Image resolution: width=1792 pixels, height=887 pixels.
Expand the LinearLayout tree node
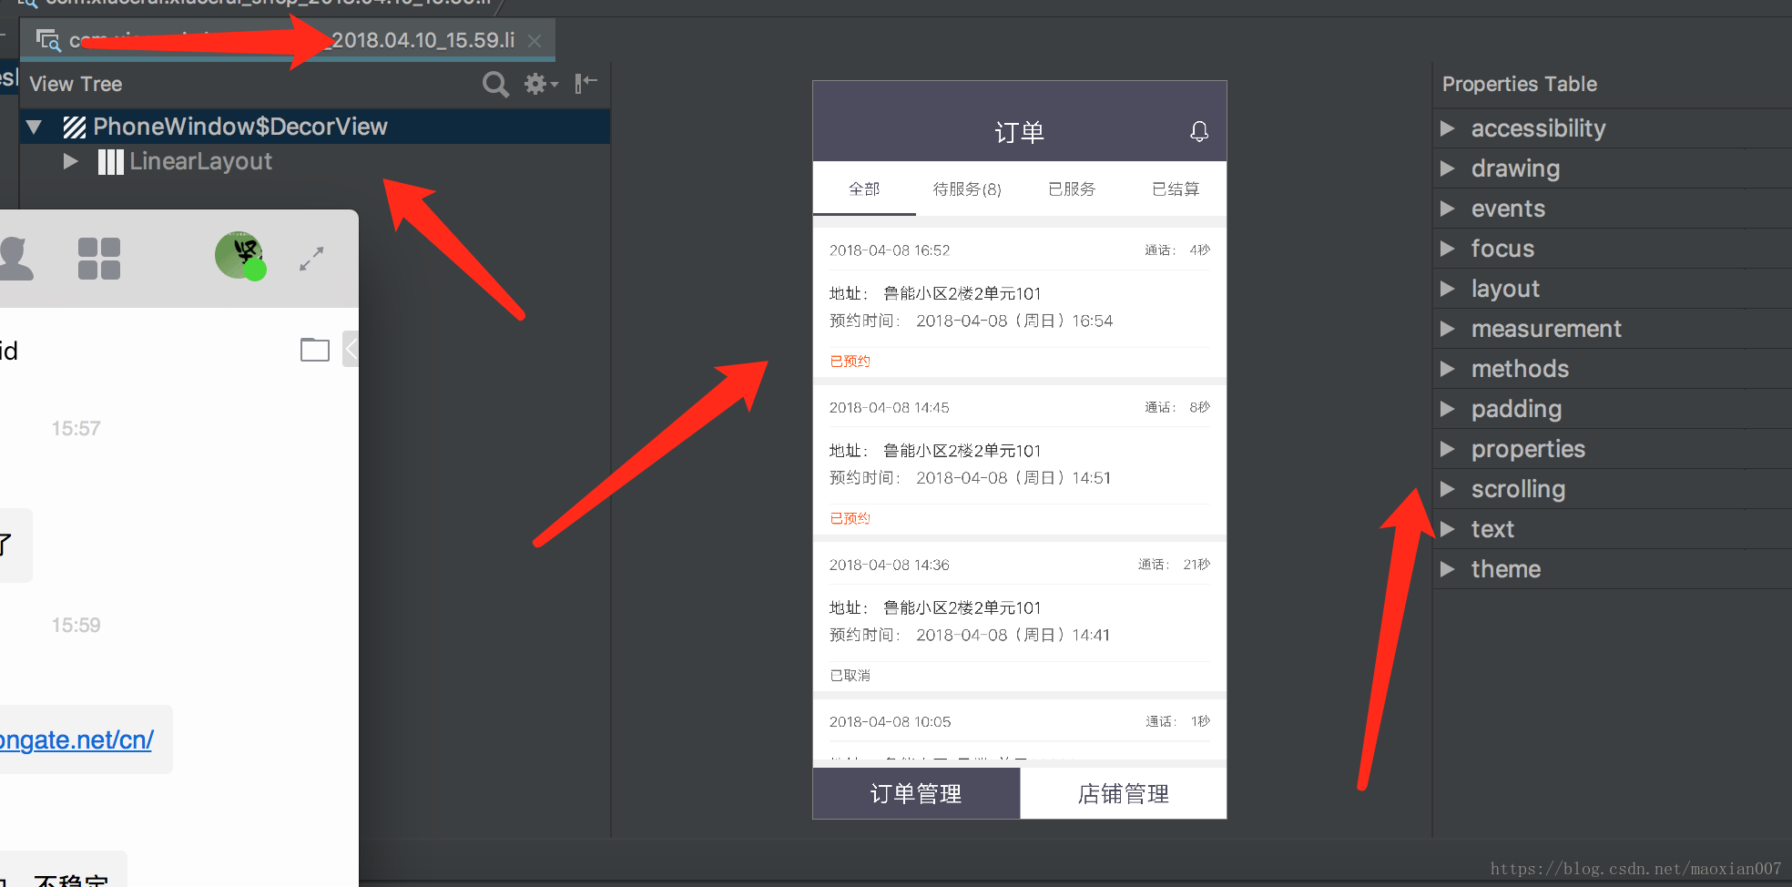pyautogui.click(x=70, y=161)
